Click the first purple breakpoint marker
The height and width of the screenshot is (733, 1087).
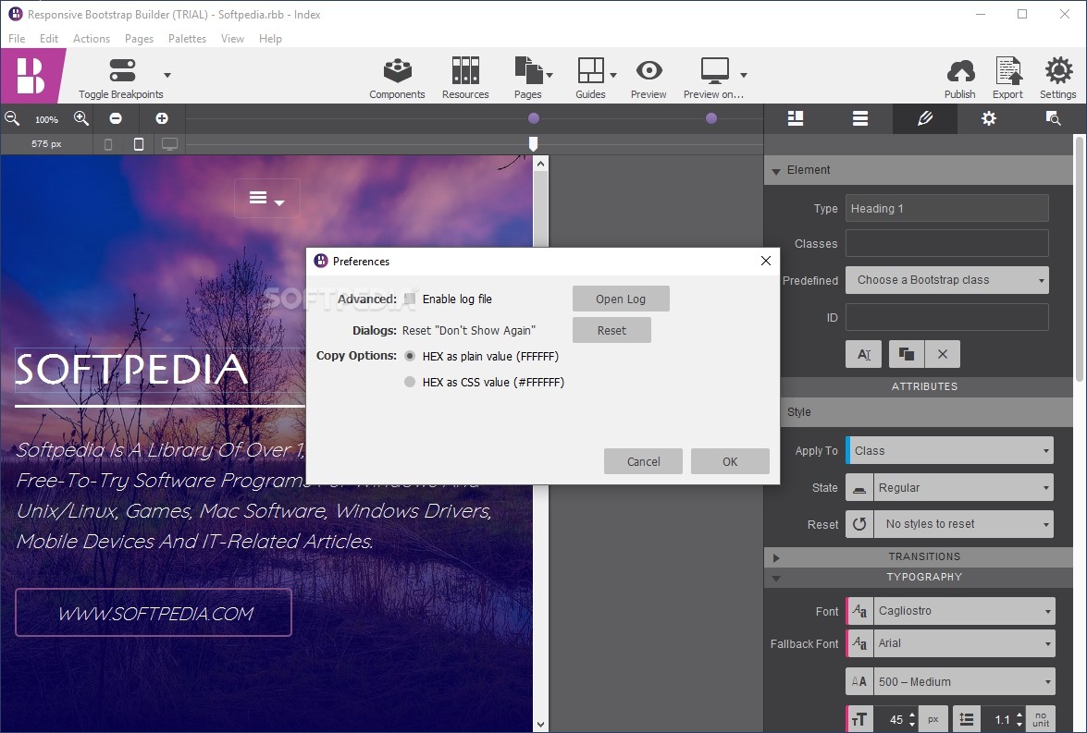coord(533,118)
